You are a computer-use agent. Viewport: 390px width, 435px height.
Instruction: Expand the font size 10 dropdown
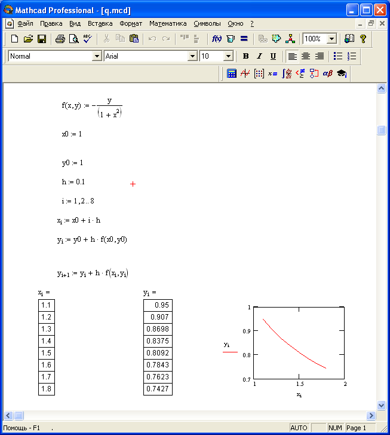(x=228, y=56)
